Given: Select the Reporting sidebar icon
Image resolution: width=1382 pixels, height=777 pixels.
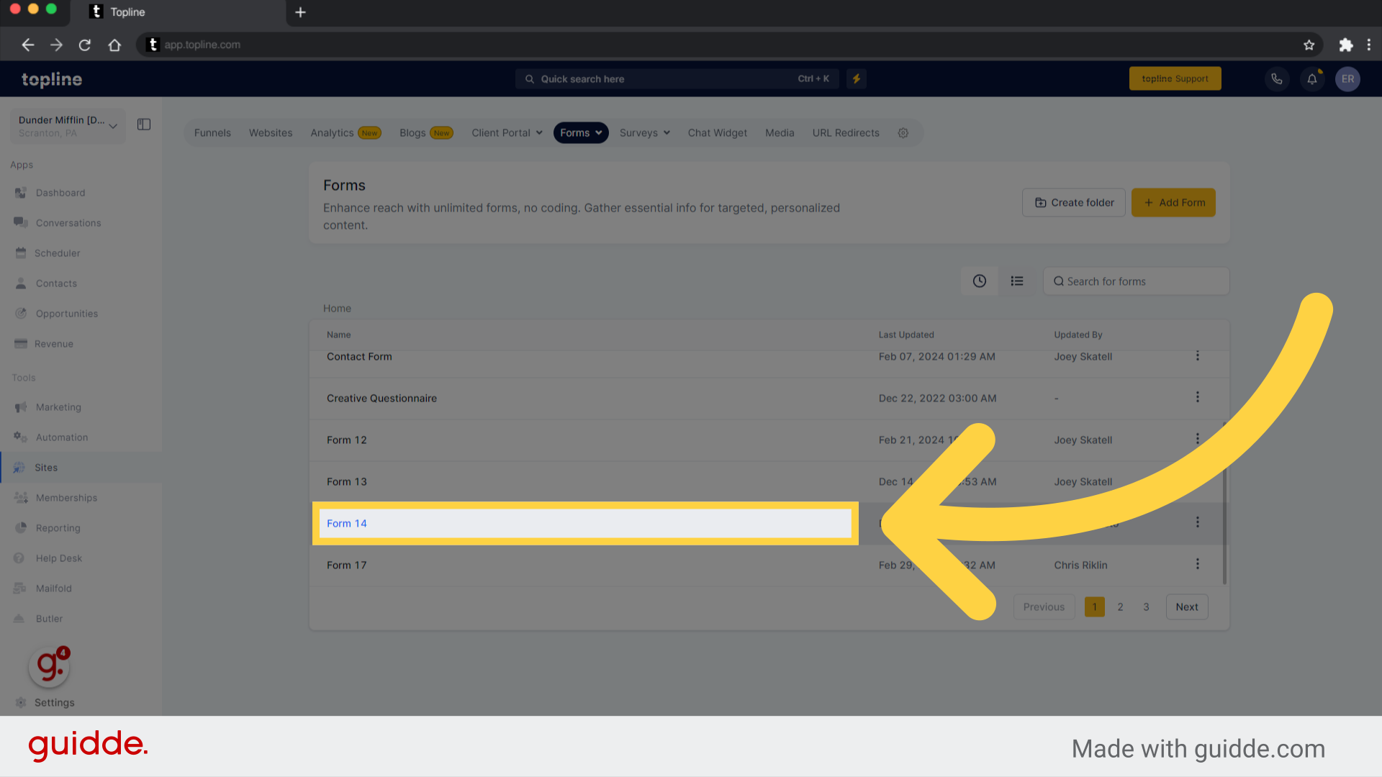Looking at the screenshot, I should [21, 527].
